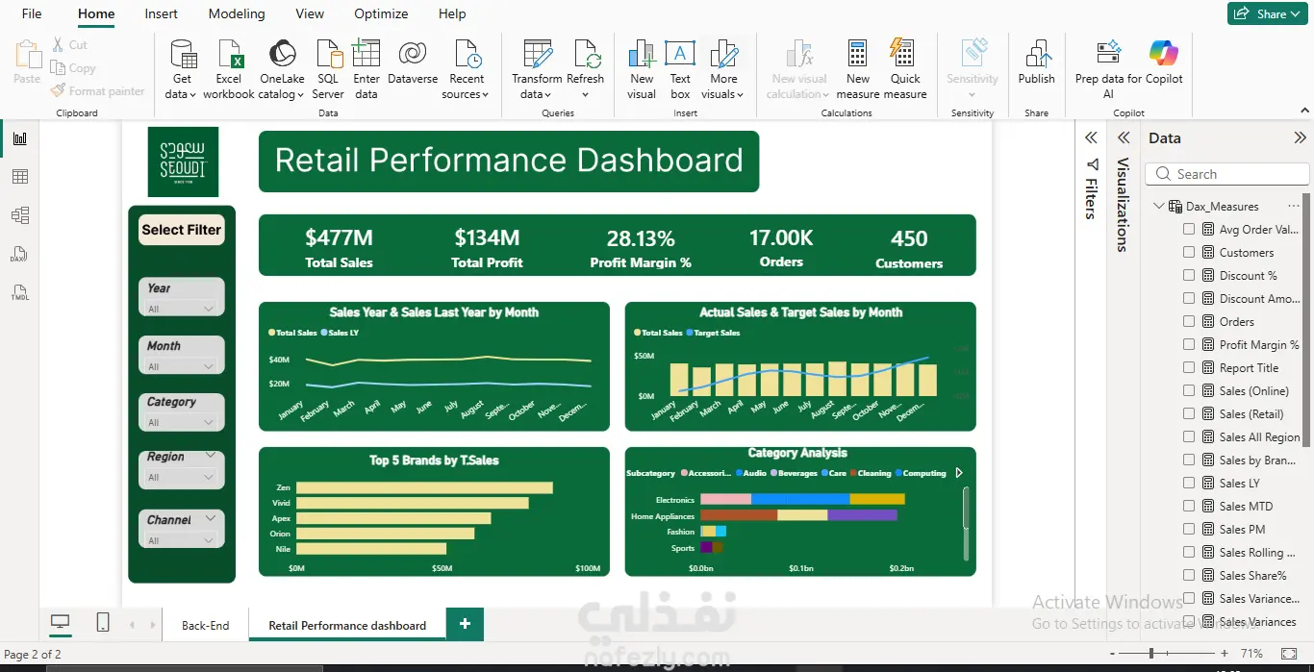Open TMDL view icon
Viewport: 1314px width, 672px height.
pos(19,292)
